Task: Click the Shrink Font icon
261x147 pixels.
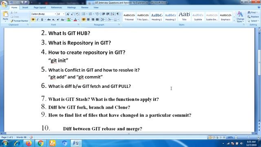Action: tap(72, 14)
